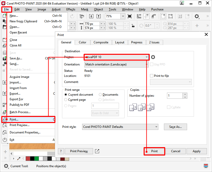This screenshot has height=172, width=212.
Task: Click the Batch Process menu icon
Action: coord(5,112)
